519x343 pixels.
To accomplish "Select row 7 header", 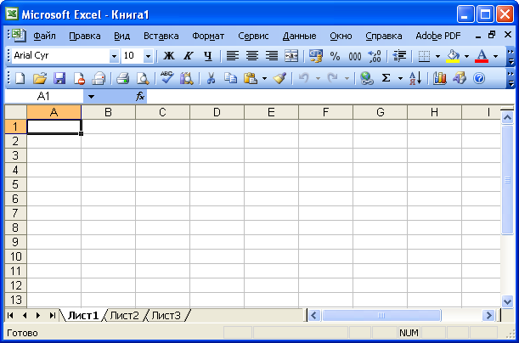I will [15, 213].
